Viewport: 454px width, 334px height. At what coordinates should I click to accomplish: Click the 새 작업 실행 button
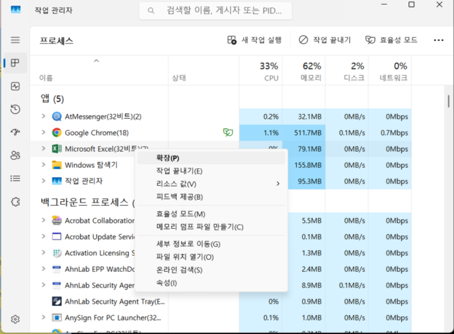pos(255,40)
